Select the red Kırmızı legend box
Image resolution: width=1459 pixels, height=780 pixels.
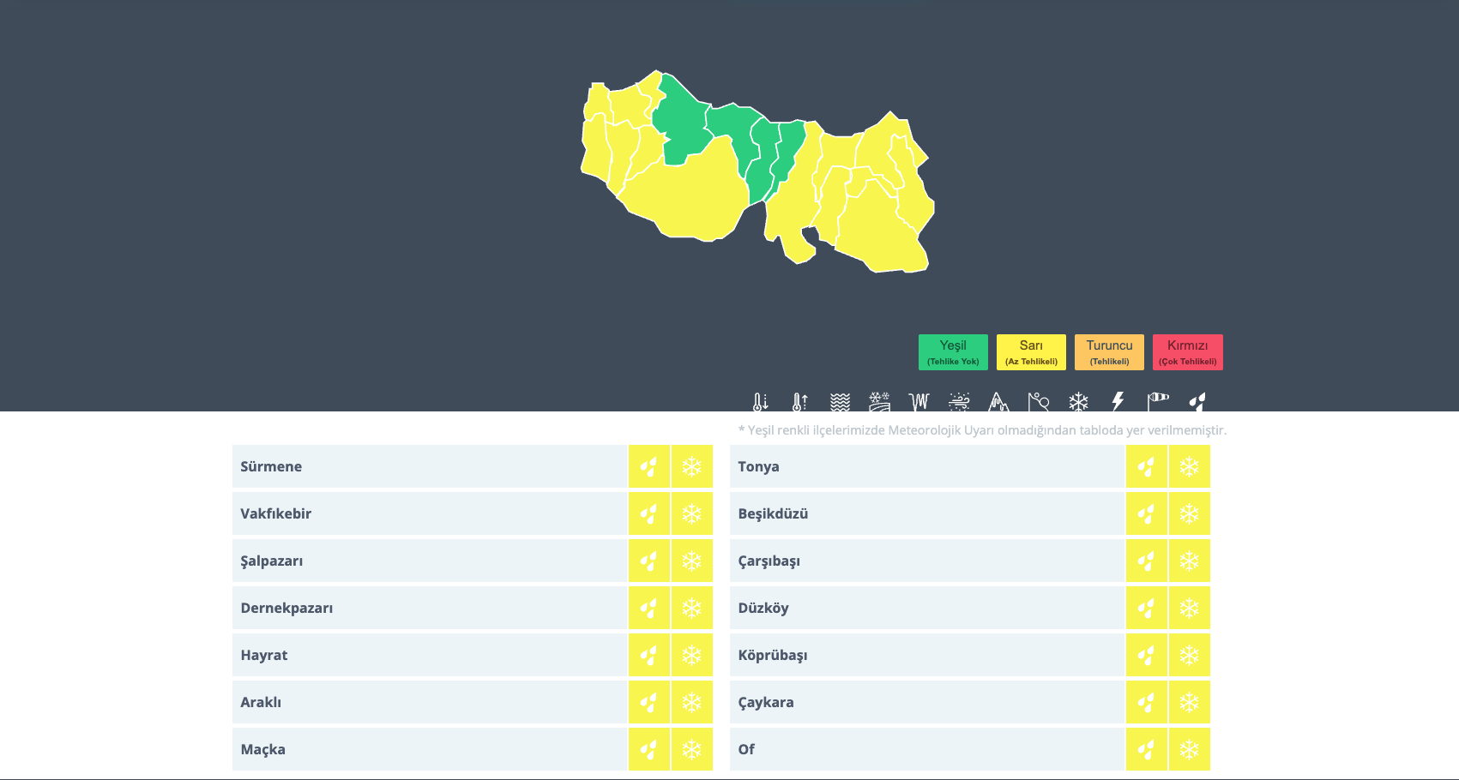point(1188,352)
